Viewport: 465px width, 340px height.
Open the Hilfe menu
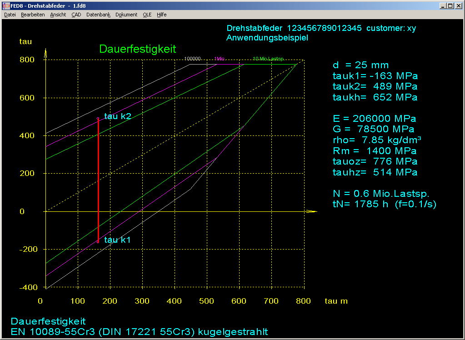(x=162, y=15)
